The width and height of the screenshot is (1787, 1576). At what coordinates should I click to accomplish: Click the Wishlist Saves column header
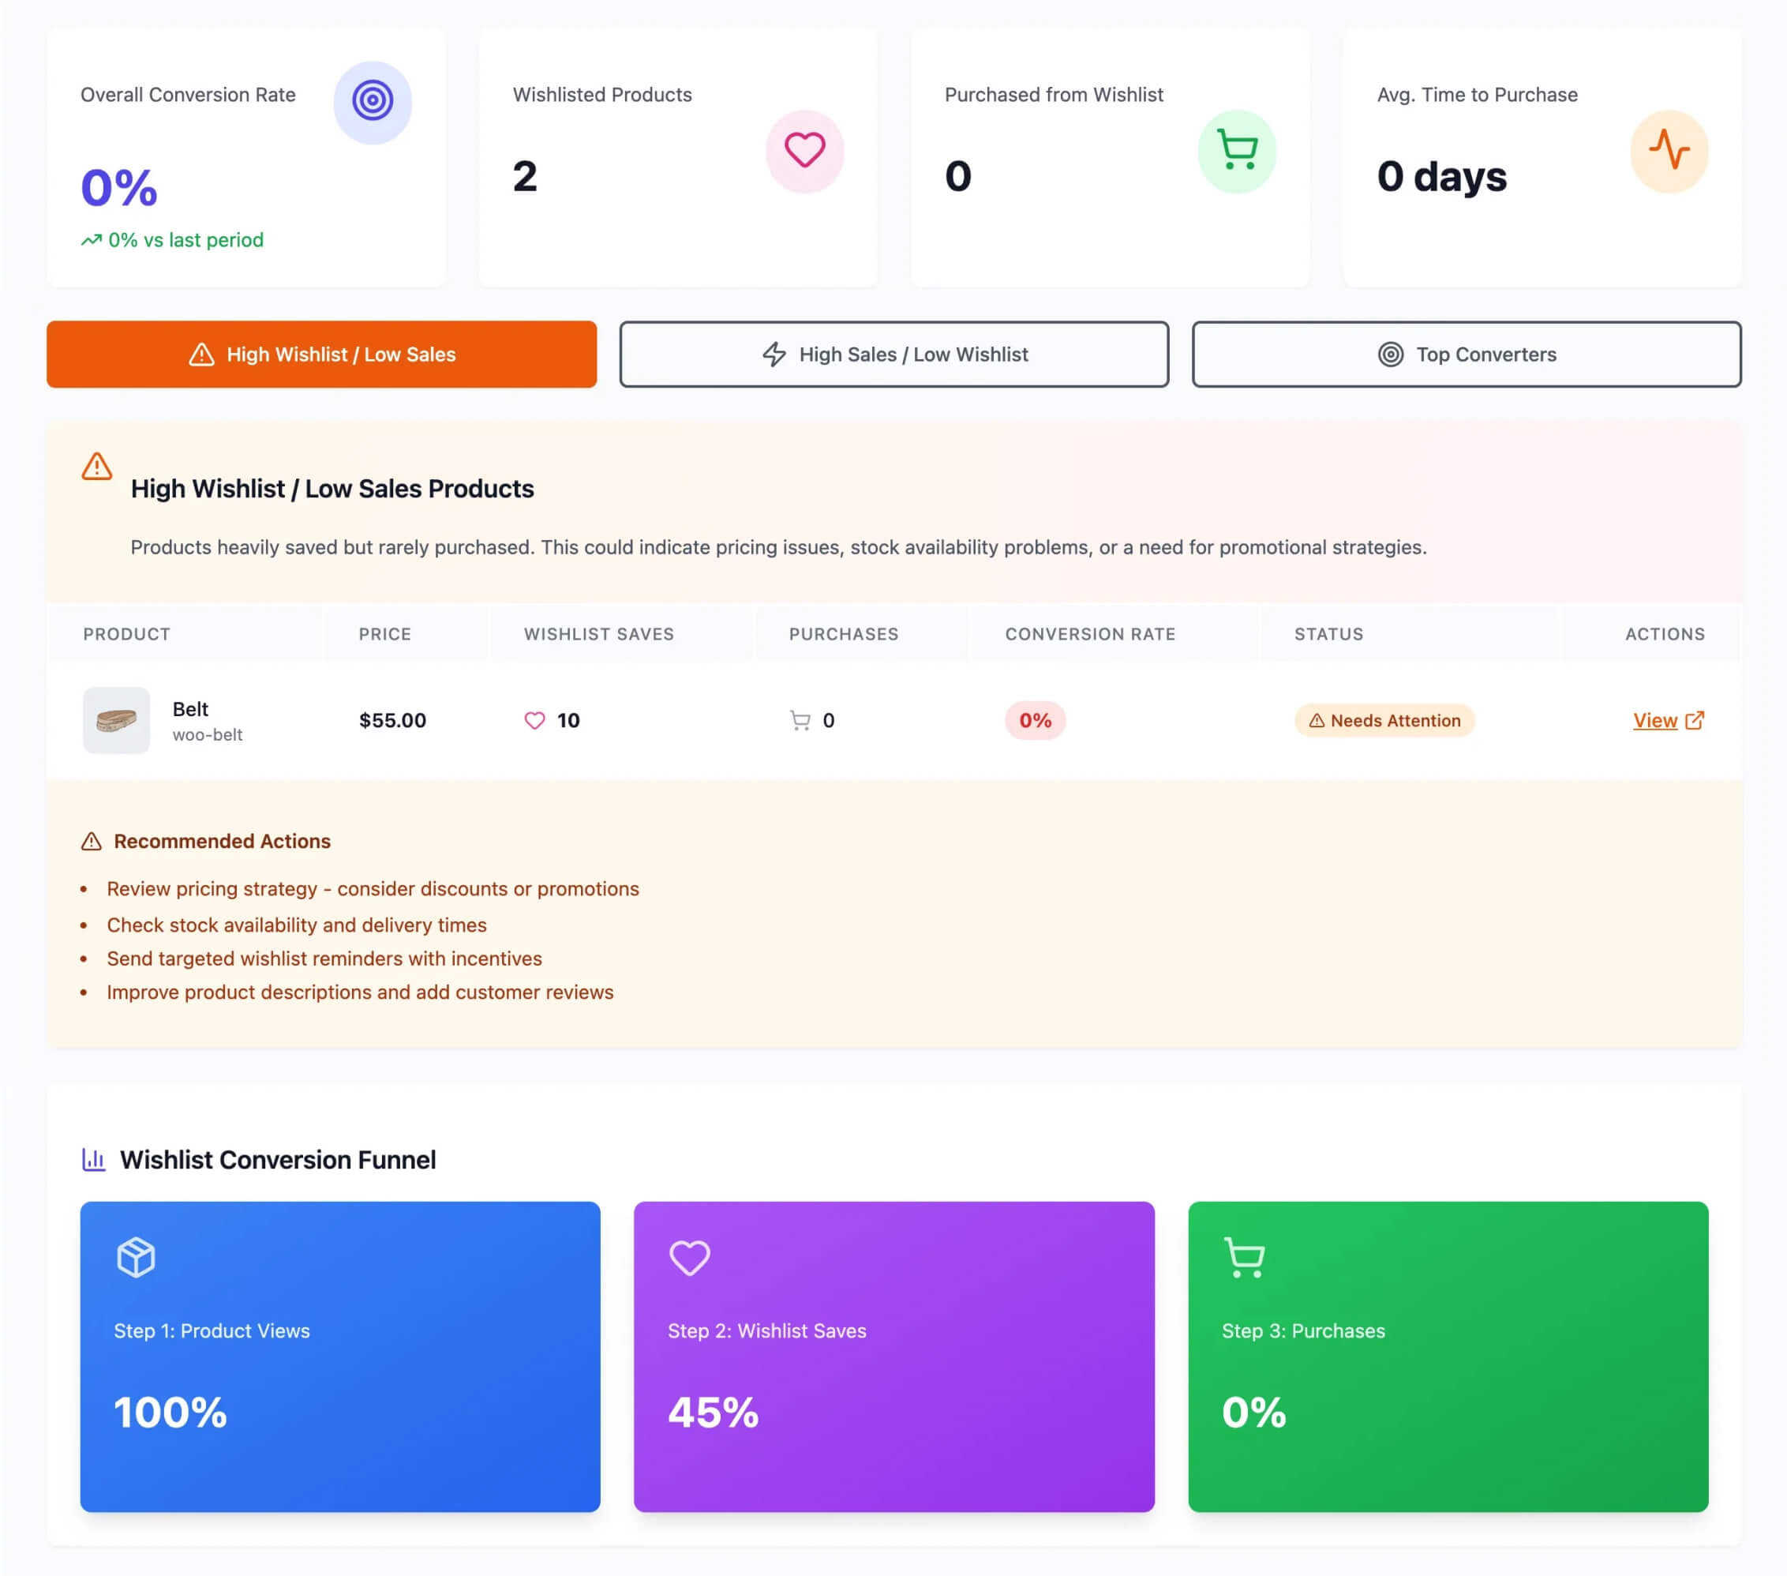click(x=599, y=634)
